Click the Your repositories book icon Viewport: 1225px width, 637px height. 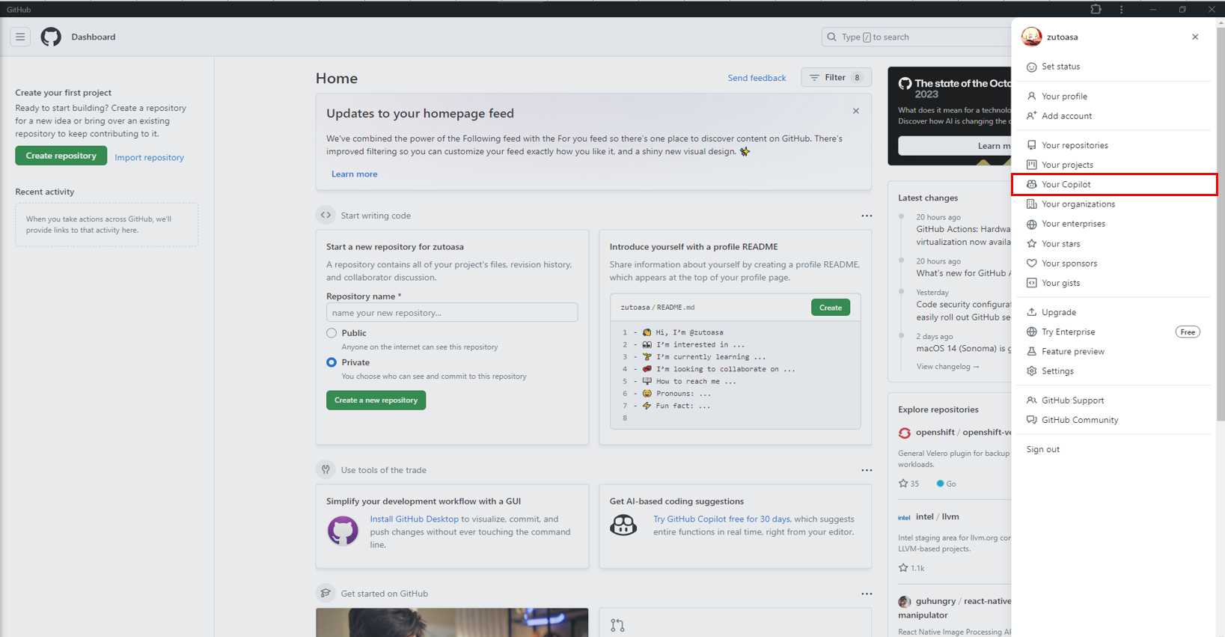click(x=1032, y=145)
